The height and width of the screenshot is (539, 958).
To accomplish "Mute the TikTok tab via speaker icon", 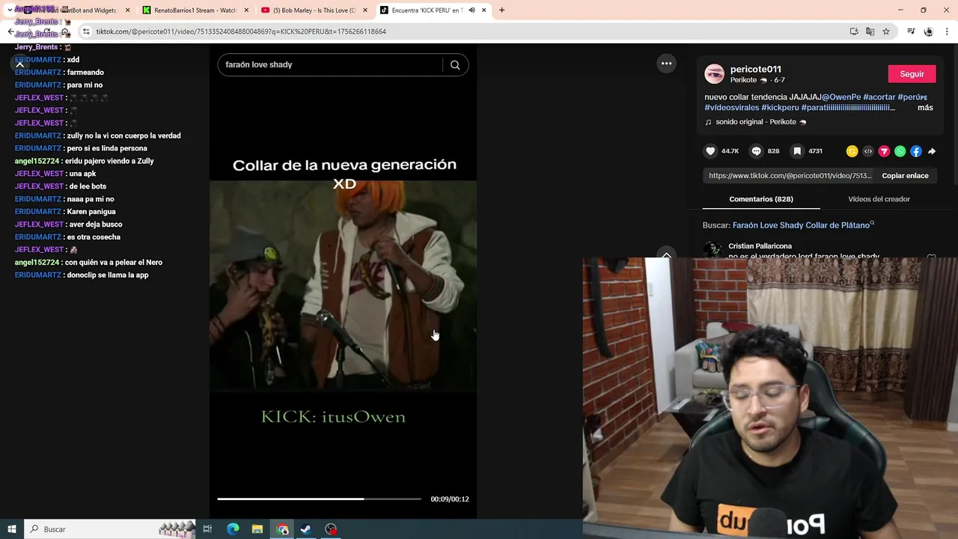I will click(x=472, y=10).
